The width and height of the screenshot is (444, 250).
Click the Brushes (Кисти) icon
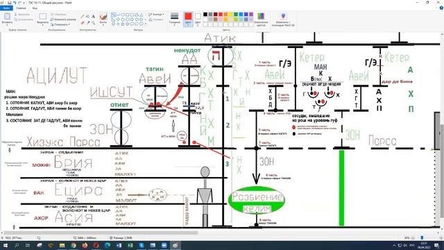pyautogui.click(x=103, y=17)
